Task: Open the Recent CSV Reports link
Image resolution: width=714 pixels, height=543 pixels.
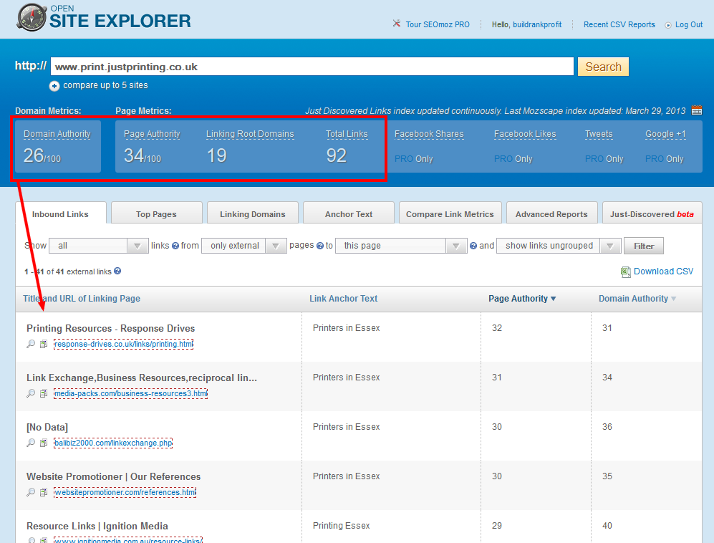Action: pyautogui.click(x=619, y=24)
